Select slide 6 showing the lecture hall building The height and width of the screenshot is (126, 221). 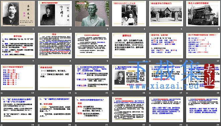pos(203,13)
